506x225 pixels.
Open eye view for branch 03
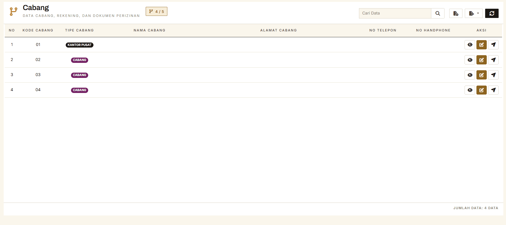[x=470, y=75]
